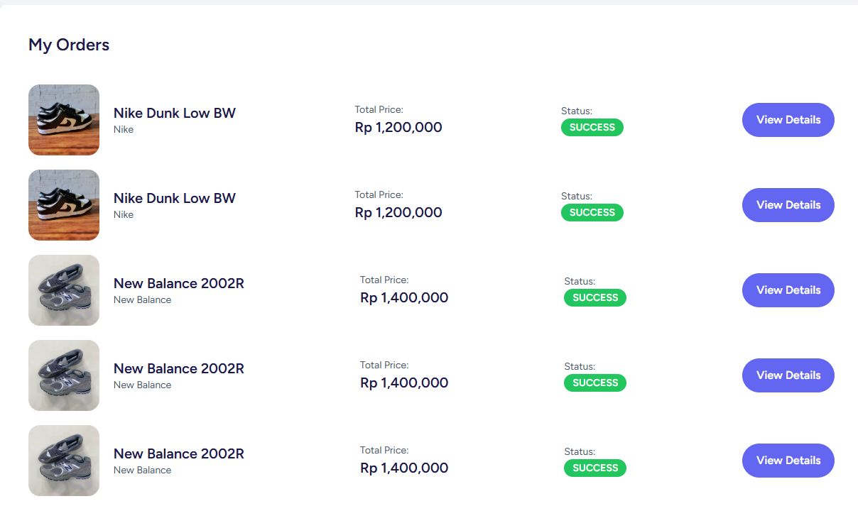Click the last Rp 1,400,000 total price
Viewport: 858px width, 506px height.
[404, 468]
